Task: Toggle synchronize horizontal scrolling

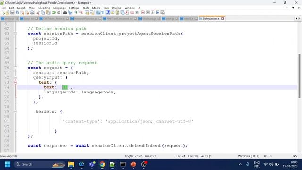Action: pos(92,13)
